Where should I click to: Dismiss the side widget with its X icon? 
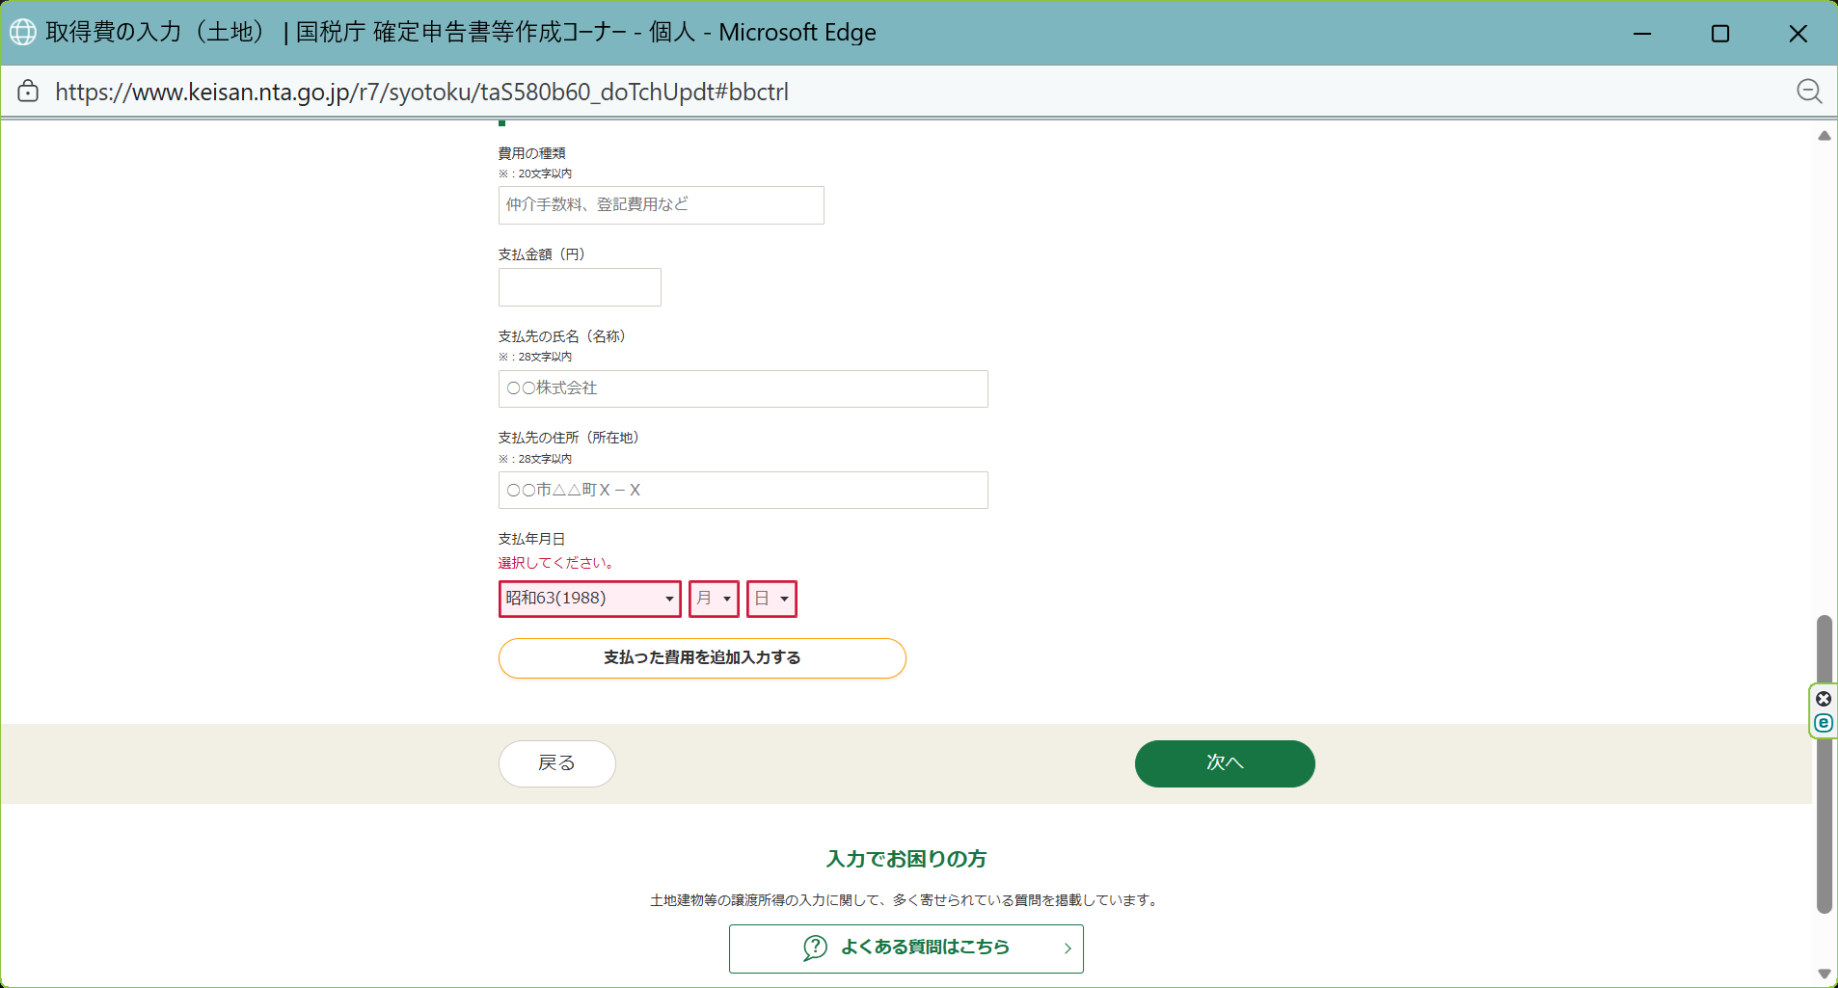pyautogui.click(x=1824, y=699)
